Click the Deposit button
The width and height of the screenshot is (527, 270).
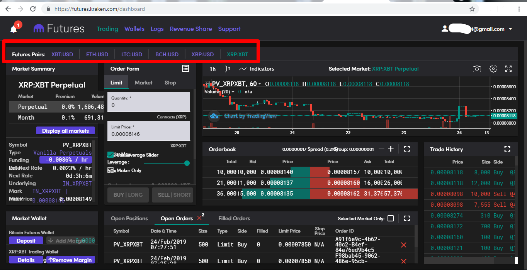pyautogui.click(x=26, y=241)
